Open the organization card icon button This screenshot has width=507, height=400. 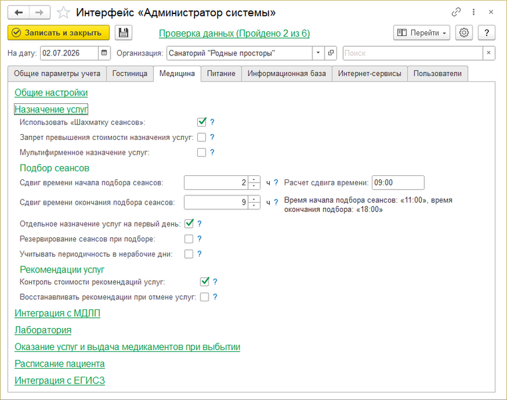(x=330, y=53)
